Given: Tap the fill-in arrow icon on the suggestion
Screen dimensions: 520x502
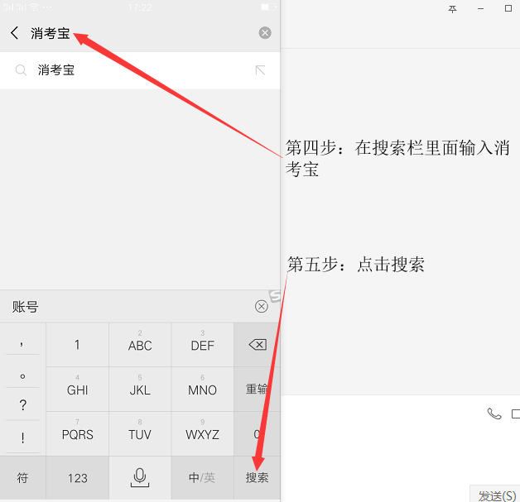Looking at the screenshot, I should pos(260,70).
